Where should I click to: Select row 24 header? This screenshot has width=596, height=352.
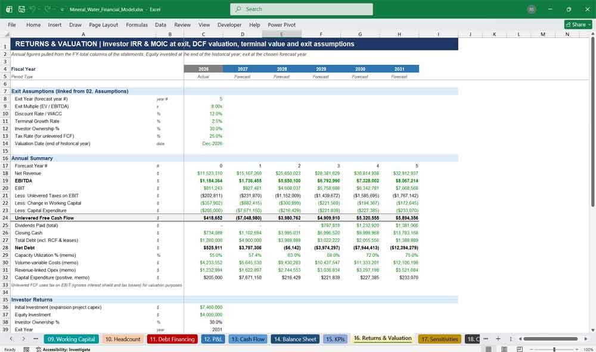pos(5,218)
